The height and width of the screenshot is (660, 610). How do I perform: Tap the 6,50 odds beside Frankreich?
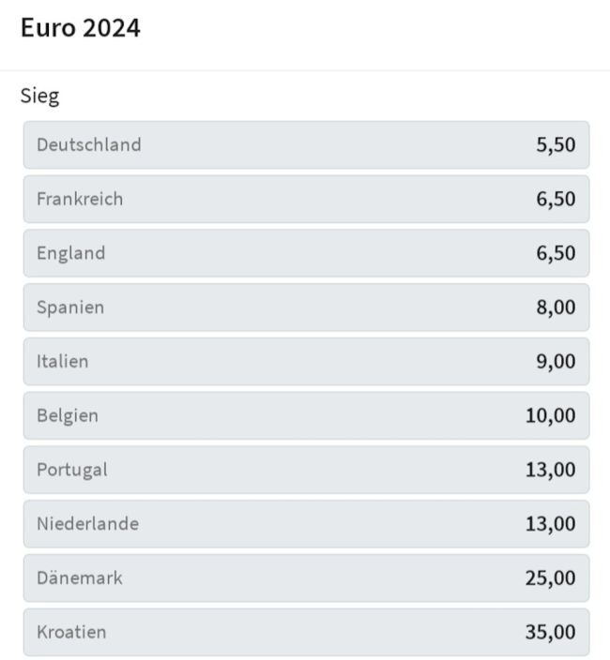pos(556,199)
